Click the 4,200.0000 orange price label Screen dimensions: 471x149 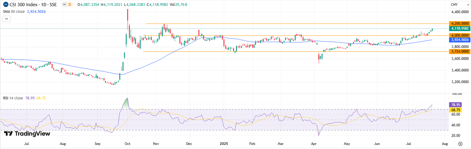pos(459,23)
